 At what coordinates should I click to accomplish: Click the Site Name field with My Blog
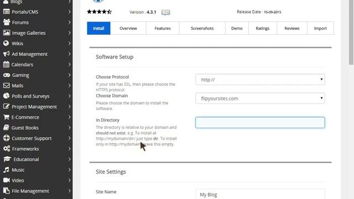click(x=260, y=194)
